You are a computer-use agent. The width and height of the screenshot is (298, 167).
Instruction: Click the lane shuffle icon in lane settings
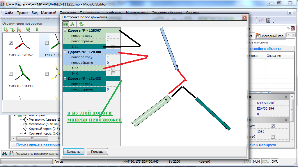coord(66,24)
